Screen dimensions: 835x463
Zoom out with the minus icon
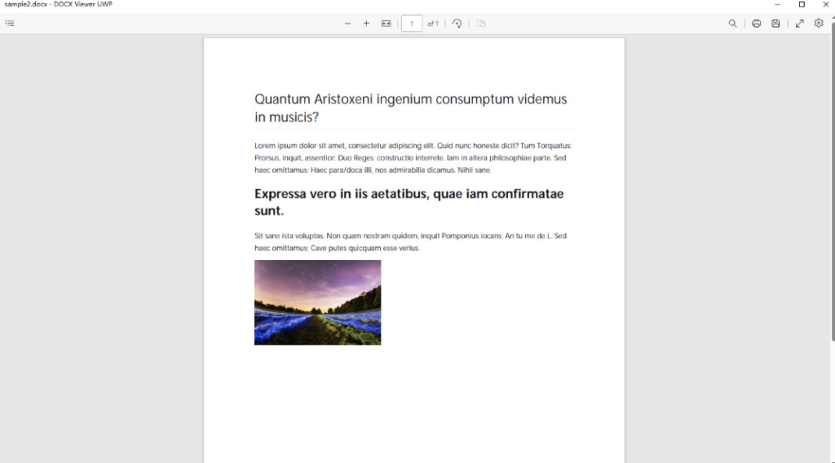tap(347, 24)
